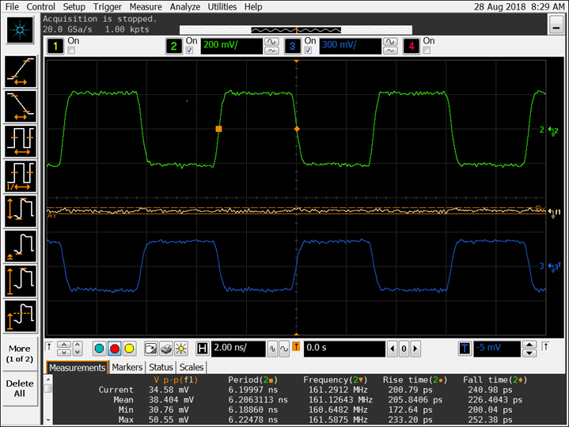Select the frequency measurement icon
569x427 pixels.
click(x=21, y=176)
